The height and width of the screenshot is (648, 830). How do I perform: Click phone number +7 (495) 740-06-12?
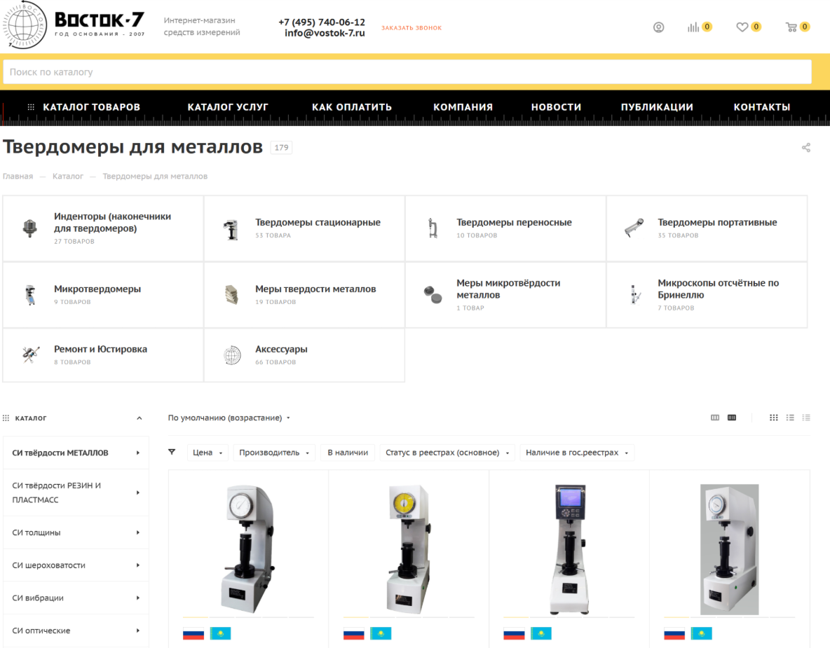(x=322, y=22)
